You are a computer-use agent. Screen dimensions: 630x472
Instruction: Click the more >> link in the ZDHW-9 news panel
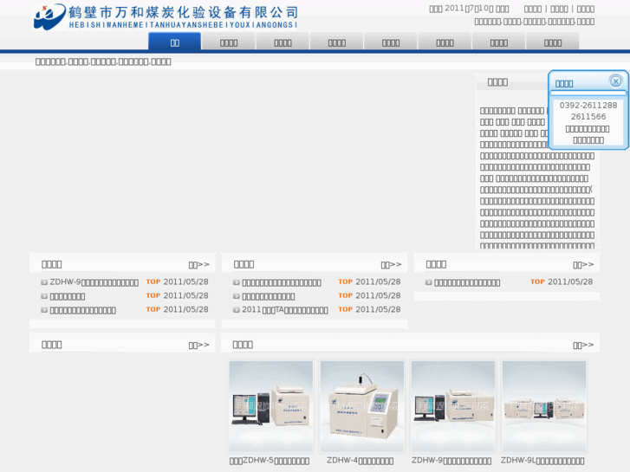click(x=199, y=265)
